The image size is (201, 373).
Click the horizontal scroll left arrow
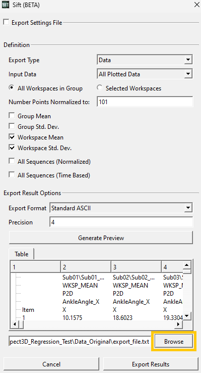pos(15,324)
